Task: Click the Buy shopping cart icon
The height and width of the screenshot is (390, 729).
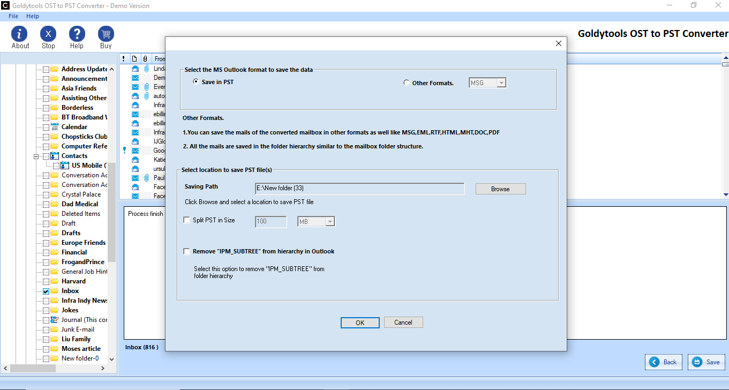Action: point(106,34)
